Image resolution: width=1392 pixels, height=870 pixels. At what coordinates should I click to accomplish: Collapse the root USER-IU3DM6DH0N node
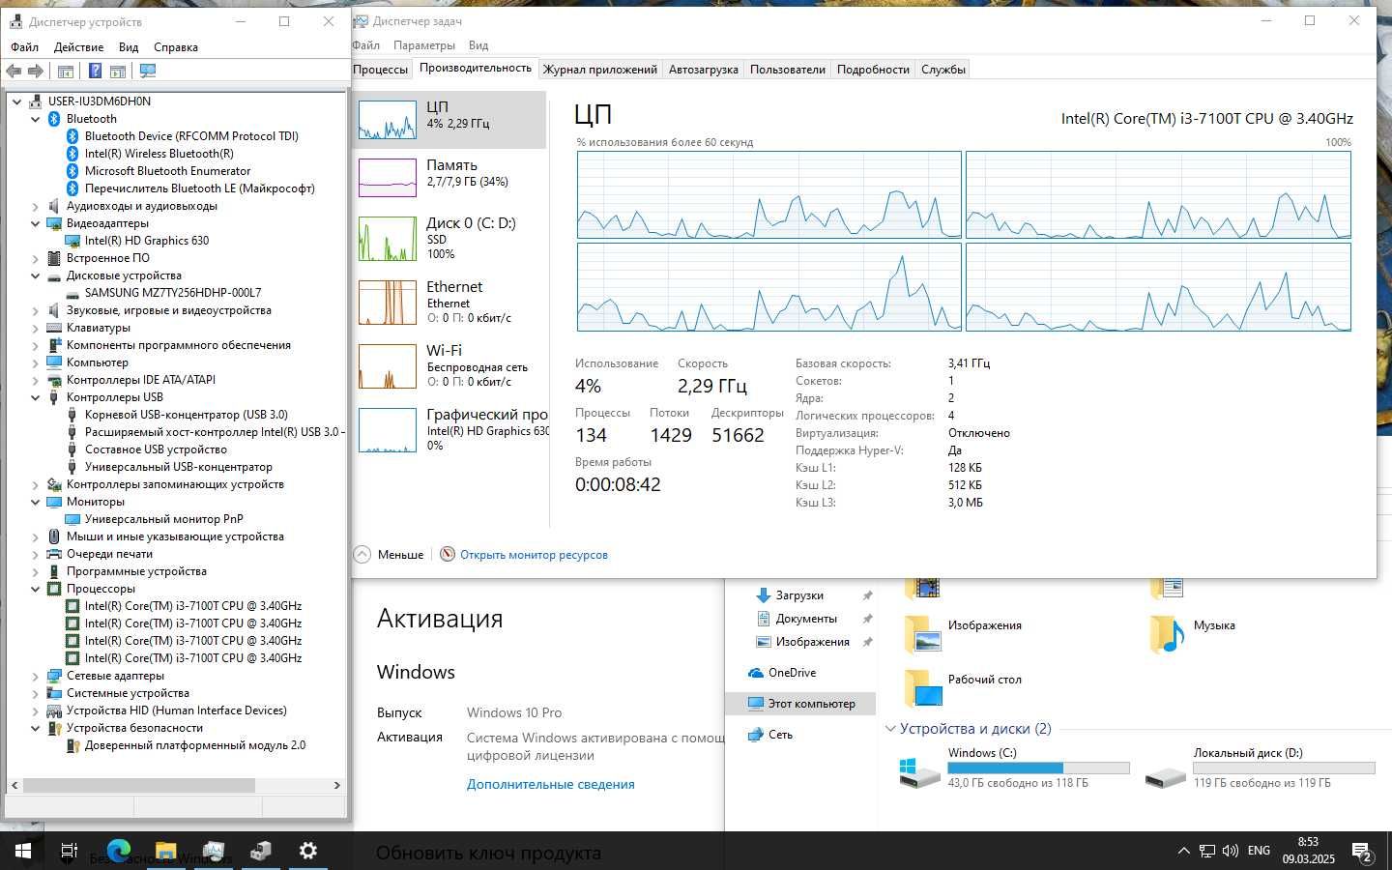click(x=16, y=101)
